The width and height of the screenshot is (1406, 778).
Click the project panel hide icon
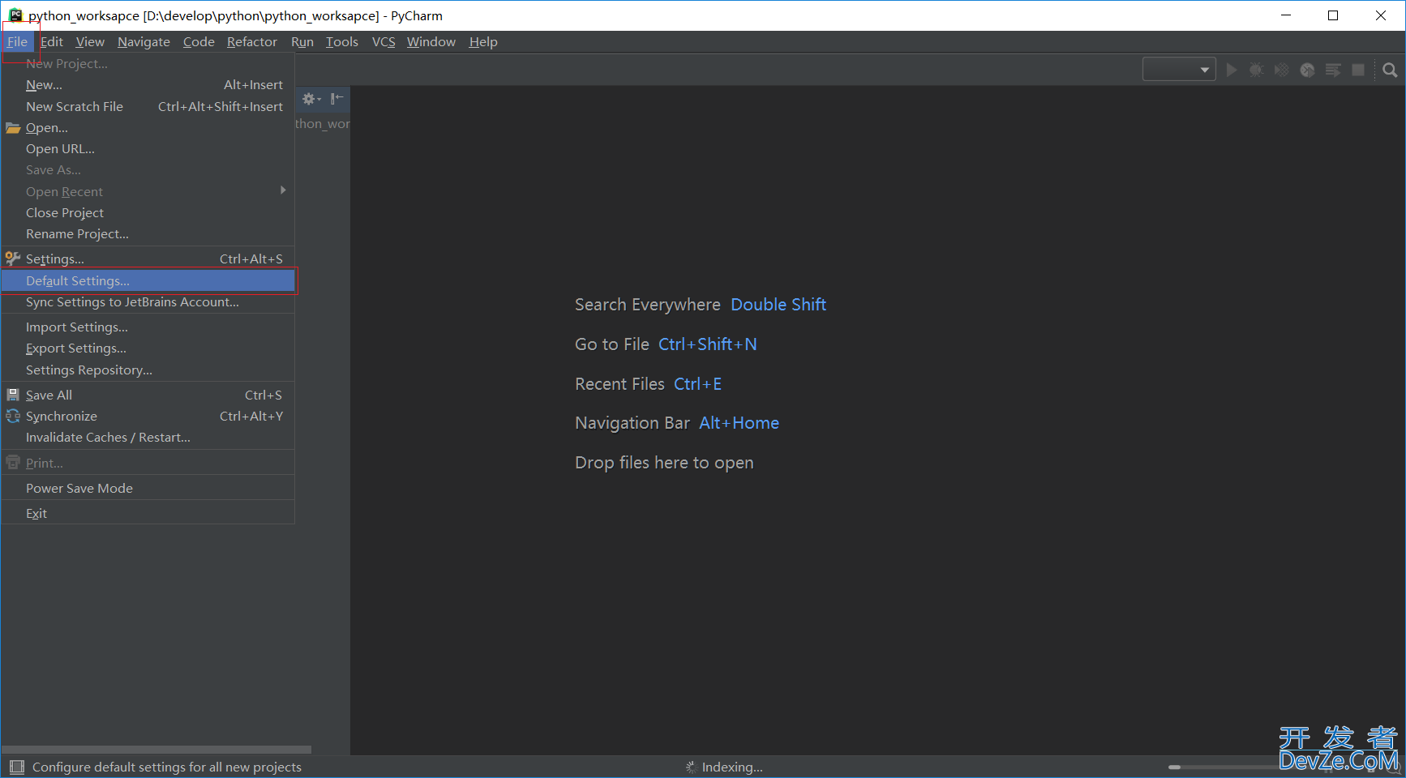pyautogui.click(x=337, y=99)
